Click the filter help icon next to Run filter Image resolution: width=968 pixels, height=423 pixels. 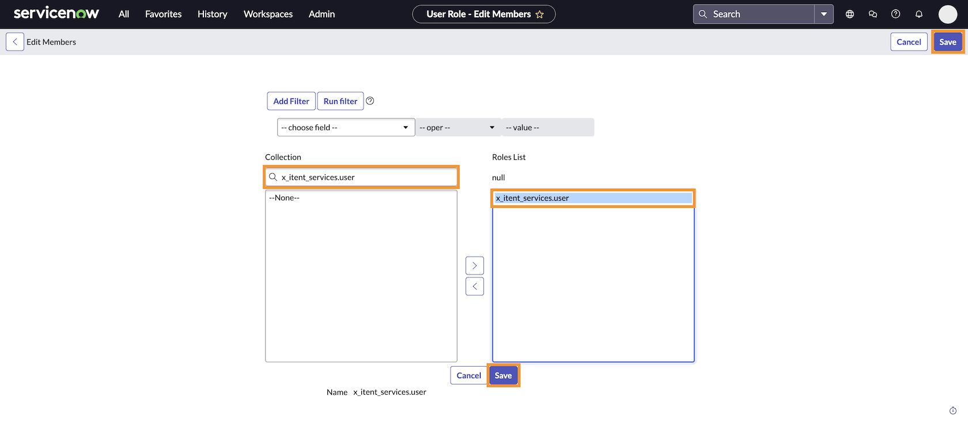370,101
